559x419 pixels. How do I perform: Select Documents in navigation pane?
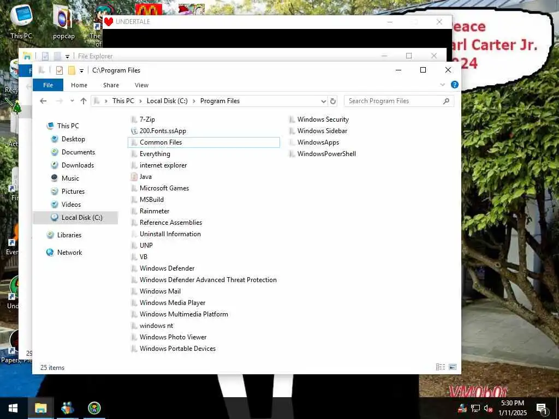click(78, 152)
